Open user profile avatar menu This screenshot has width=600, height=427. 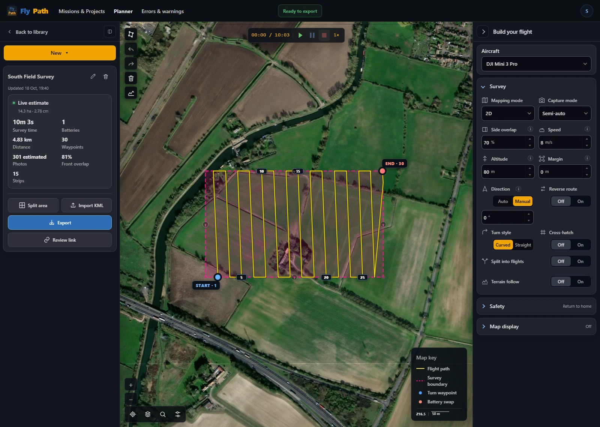coord(587,11)
